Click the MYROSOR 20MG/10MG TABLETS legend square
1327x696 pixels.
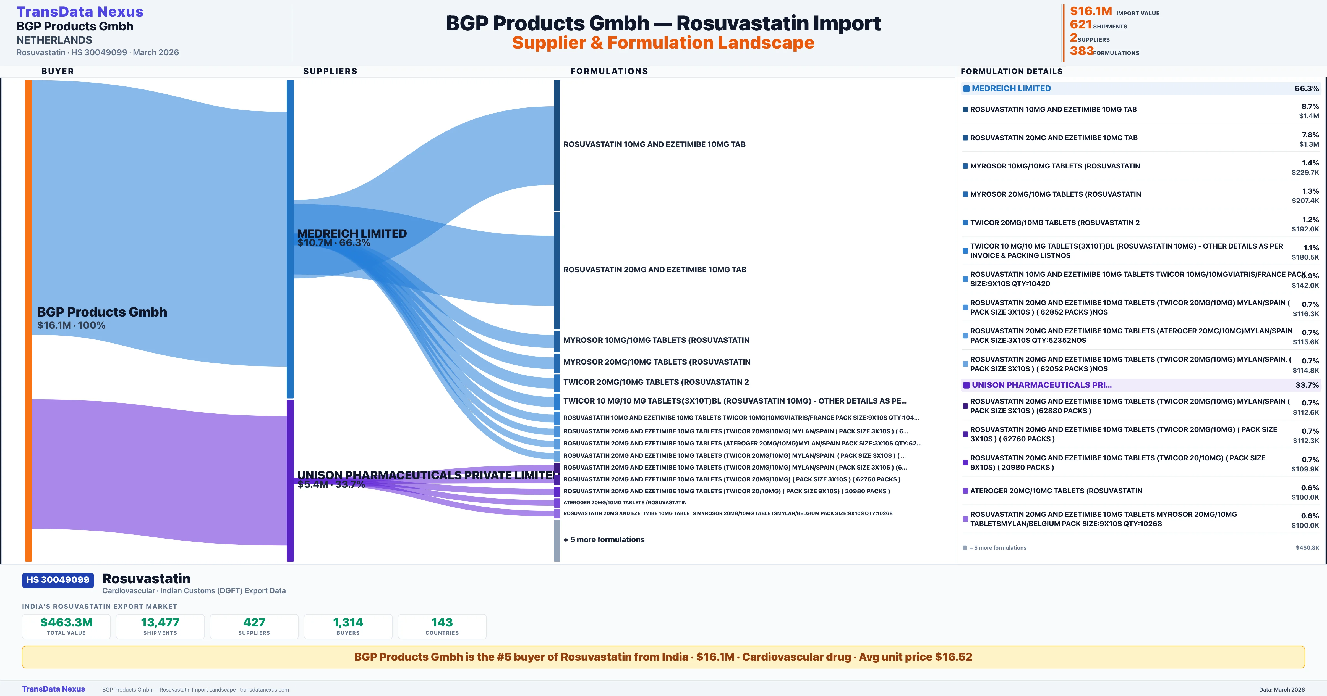(965, 195)
